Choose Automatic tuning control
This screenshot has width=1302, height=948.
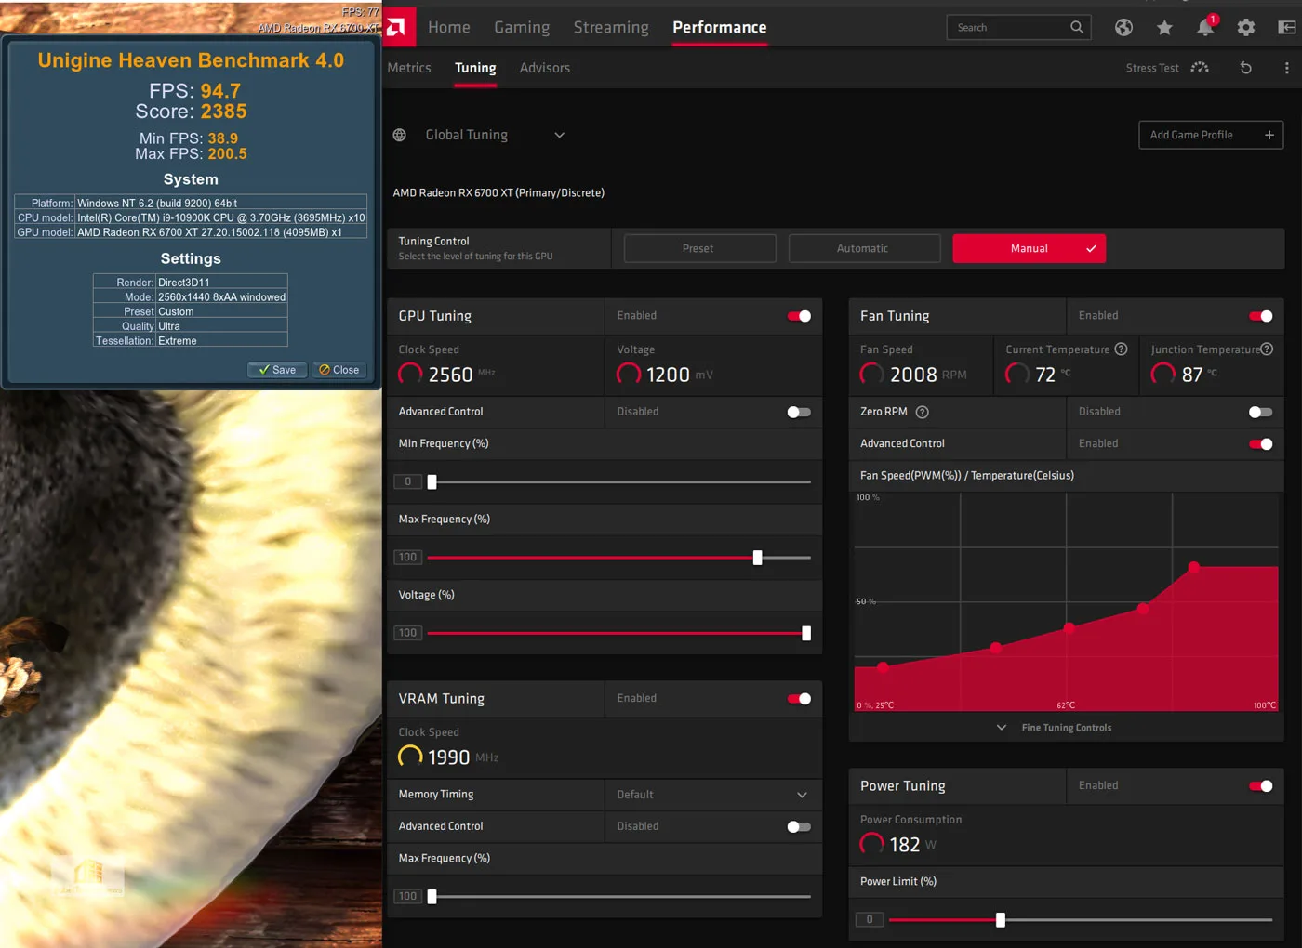(x=864, y=248)
